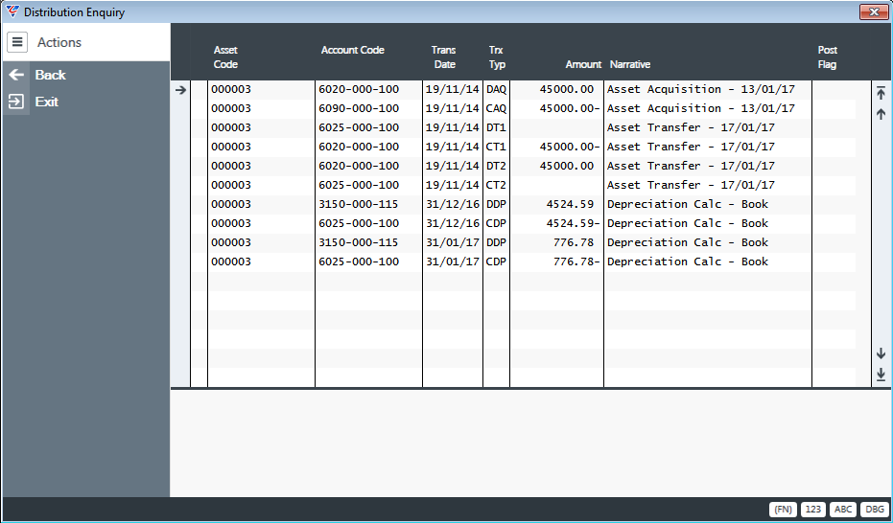The width and height of the screenshot is (893, 523).
Task: Click account 3150-000-115 in 31/12/16 row
Action: 359,204
